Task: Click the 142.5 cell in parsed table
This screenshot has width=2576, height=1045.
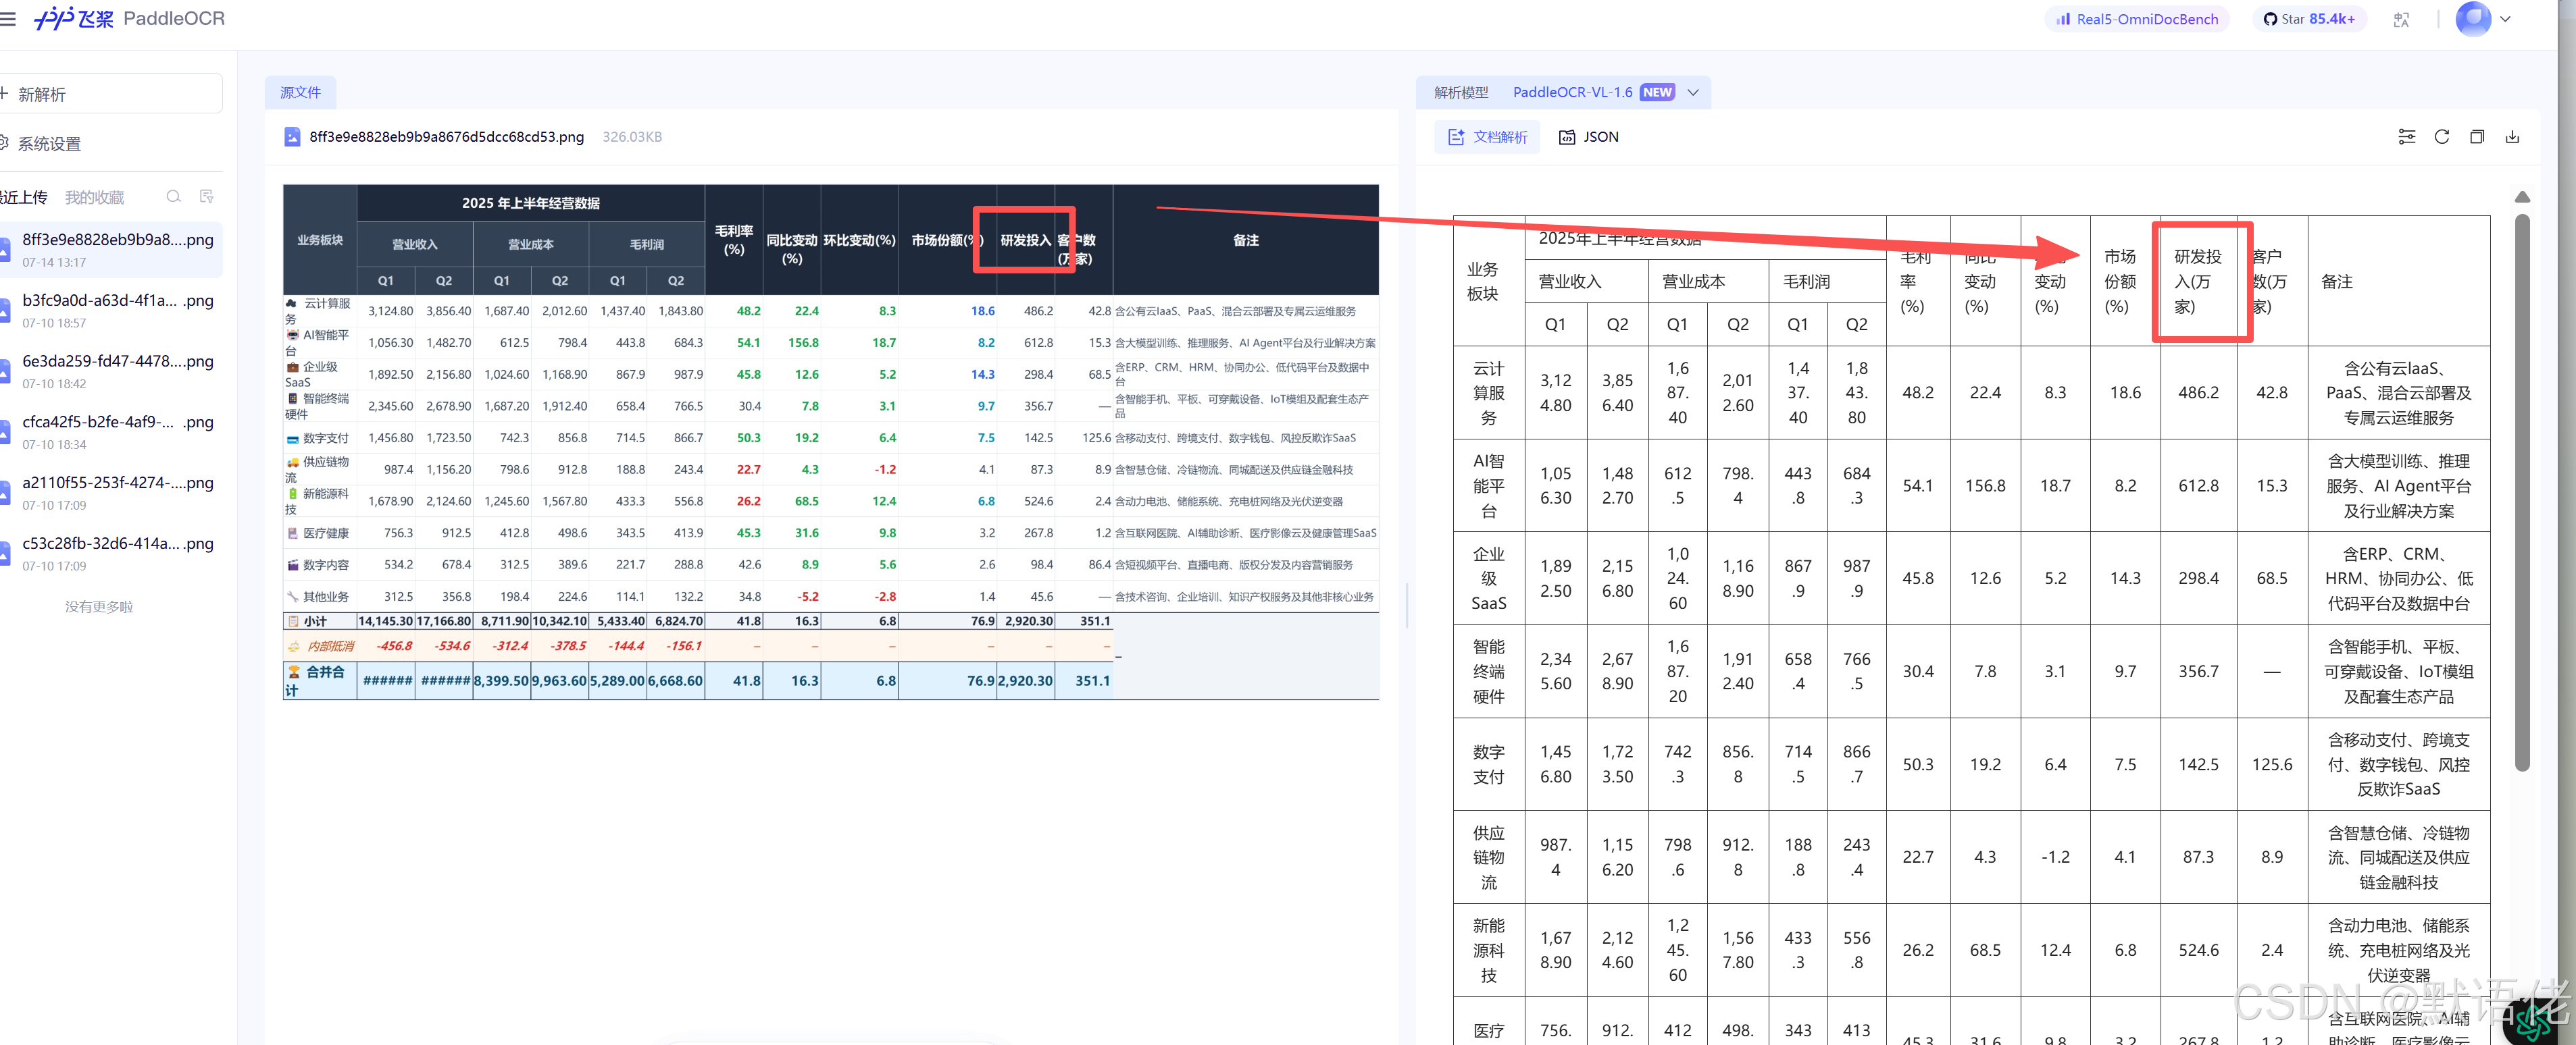Action: [2198, 764]
